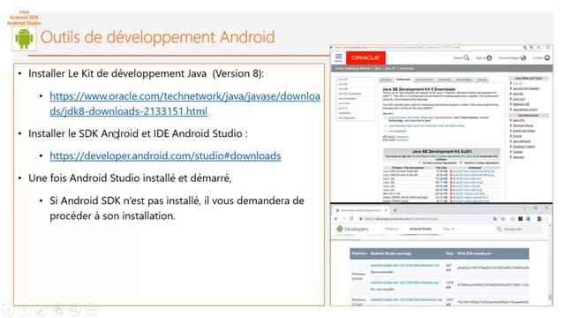Open the Oracle hamburger Menu icon
Viewport: 565px width, 318px height.
point(338,57)
